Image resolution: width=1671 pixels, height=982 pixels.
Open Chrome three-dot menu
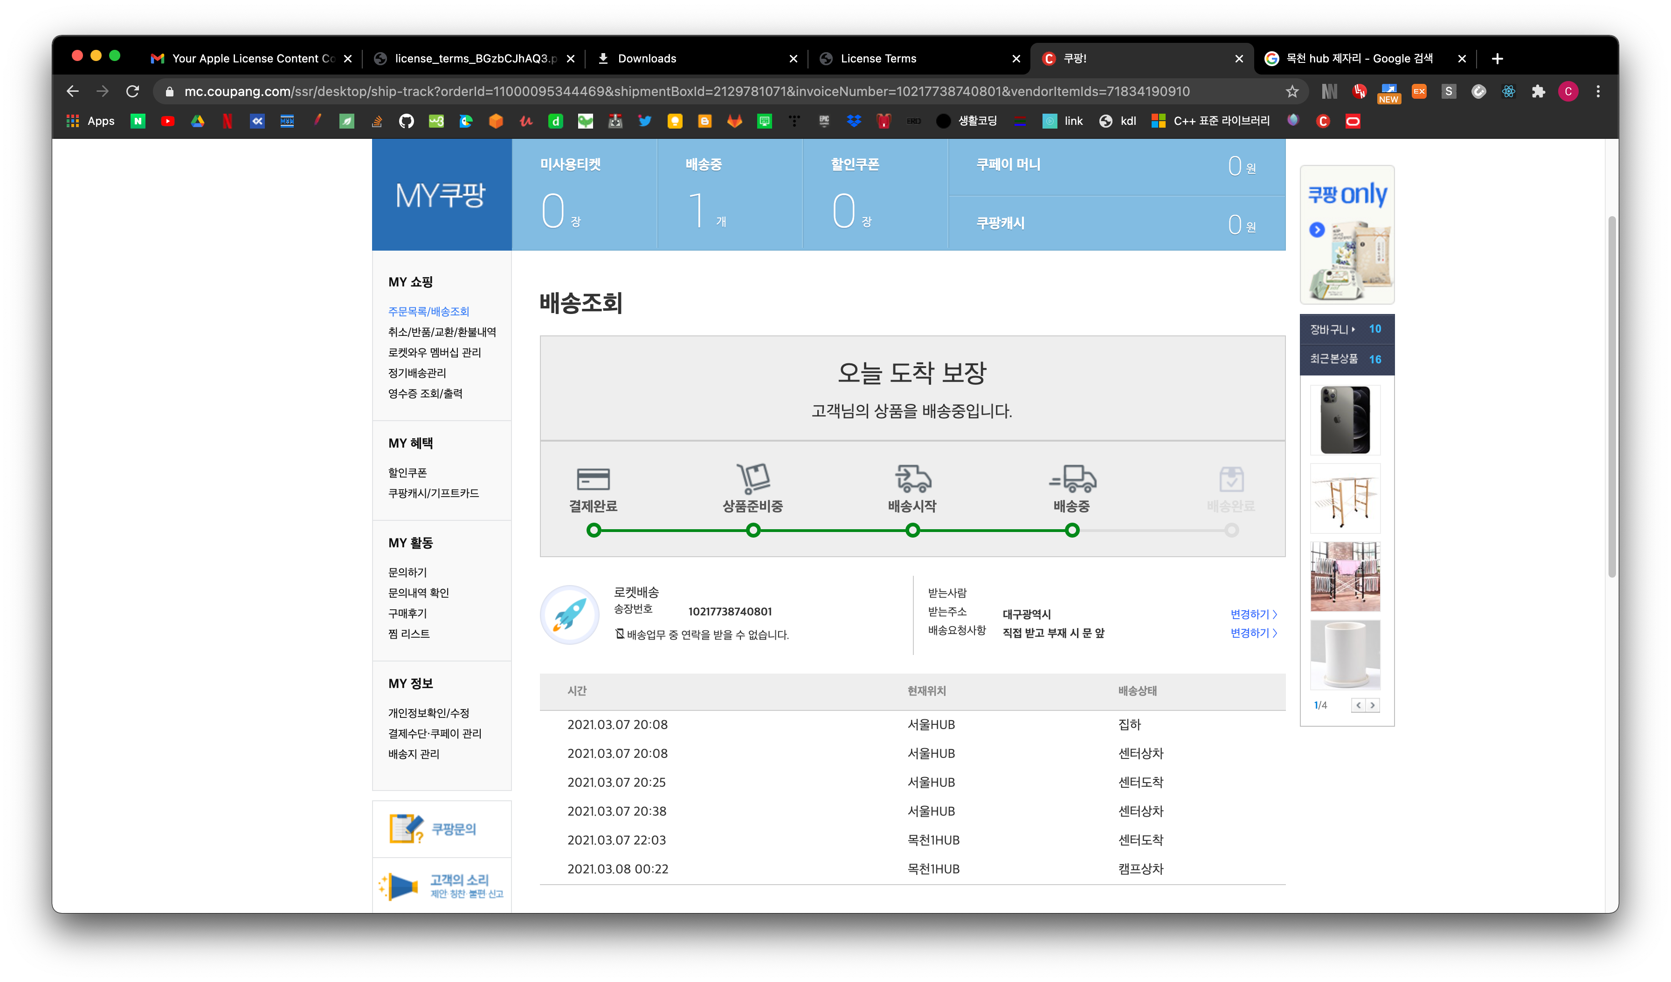(x=1598, y=91)
